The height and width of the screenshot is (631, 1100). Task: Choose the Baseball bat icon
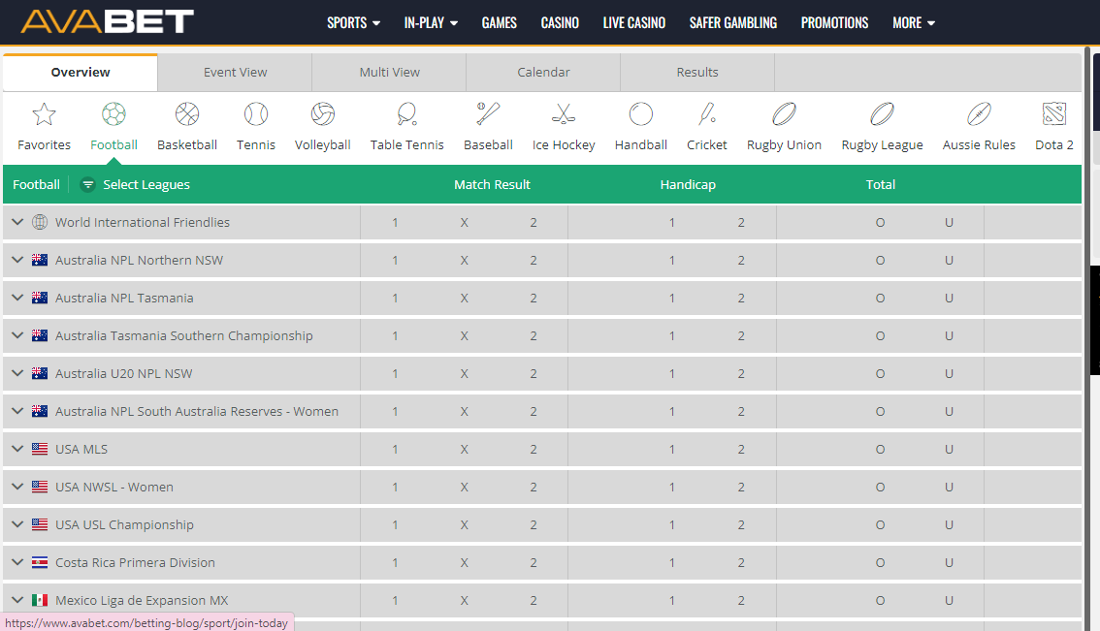point(488,113)
